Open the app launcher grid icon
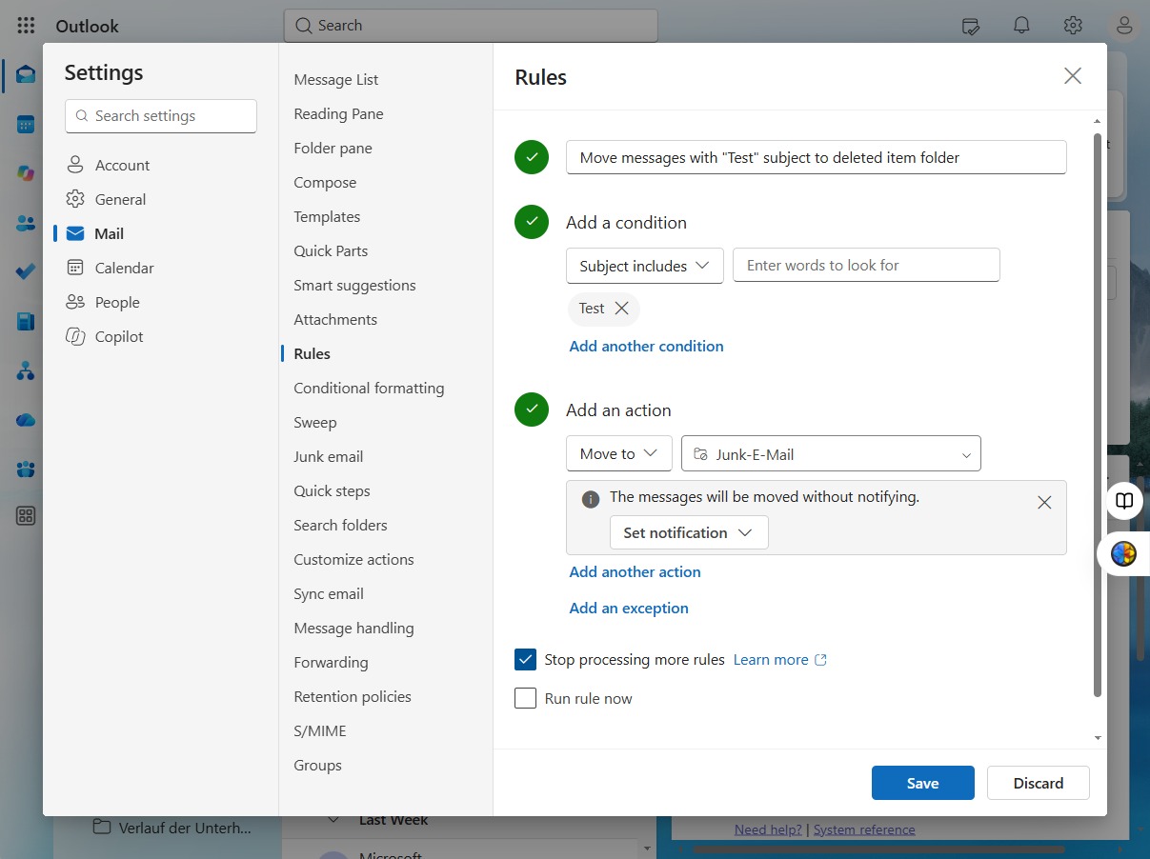Screen dimensions: 1150x859 coord(26,26)
